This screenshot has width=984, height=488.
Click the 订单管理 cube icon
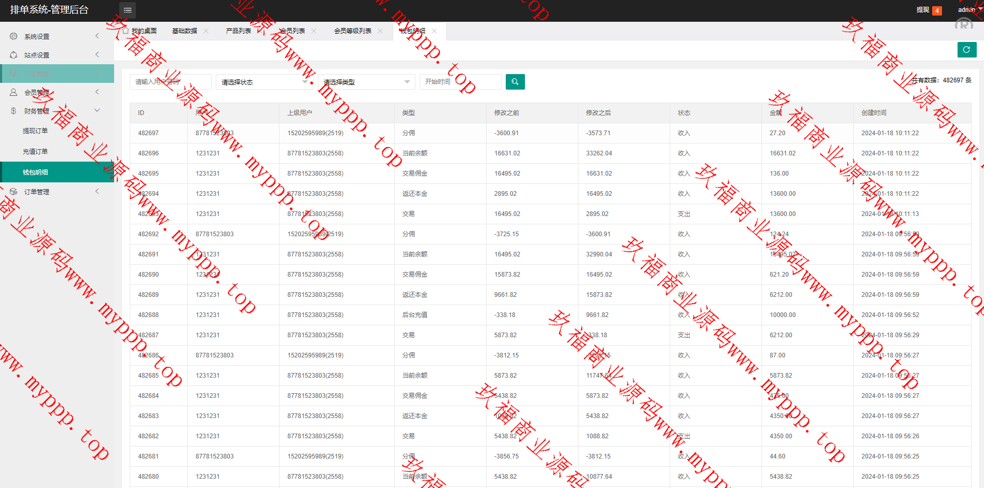click(13, 192)
